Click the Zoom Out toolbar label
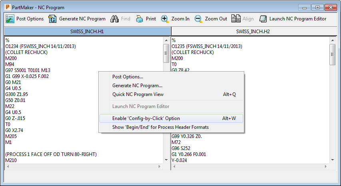Image resolution: width=341 pixels, height=186 pixels. [216, 19]
